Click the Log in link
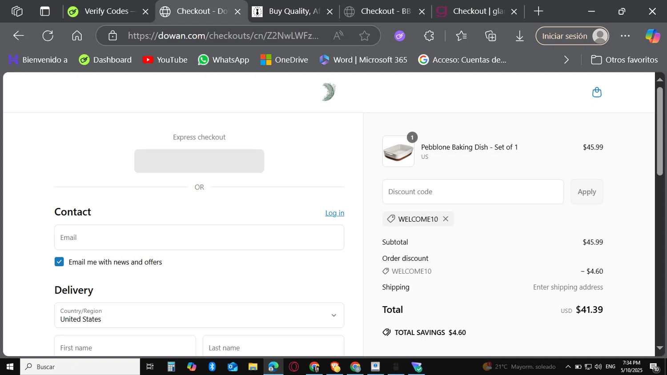 [334, 213]
